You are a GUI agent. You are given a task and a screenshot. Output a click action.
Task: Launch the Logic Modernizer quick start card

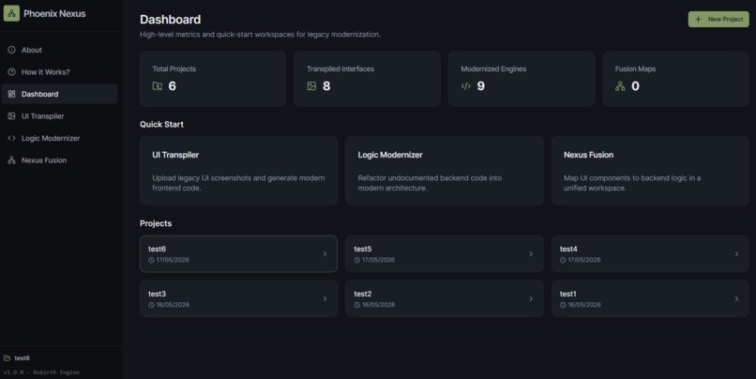[x=444, y=171]
